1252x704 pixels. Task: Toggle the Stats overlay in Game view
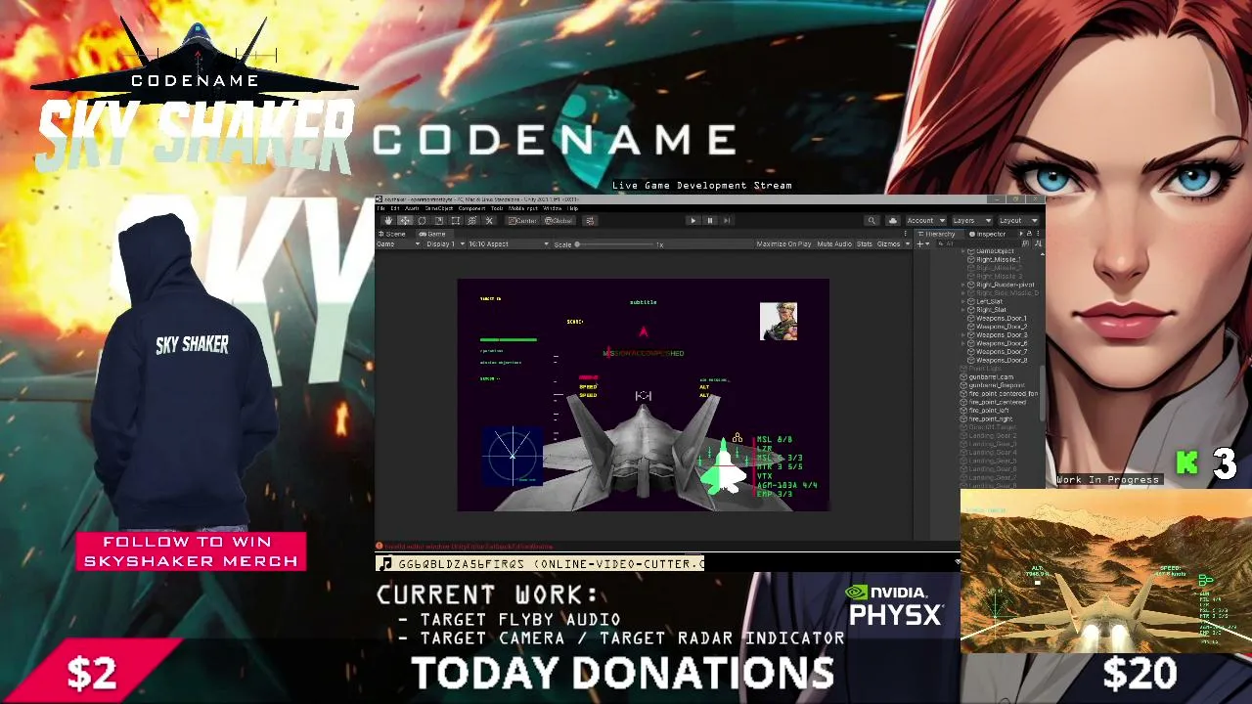[x=865, y=243]
